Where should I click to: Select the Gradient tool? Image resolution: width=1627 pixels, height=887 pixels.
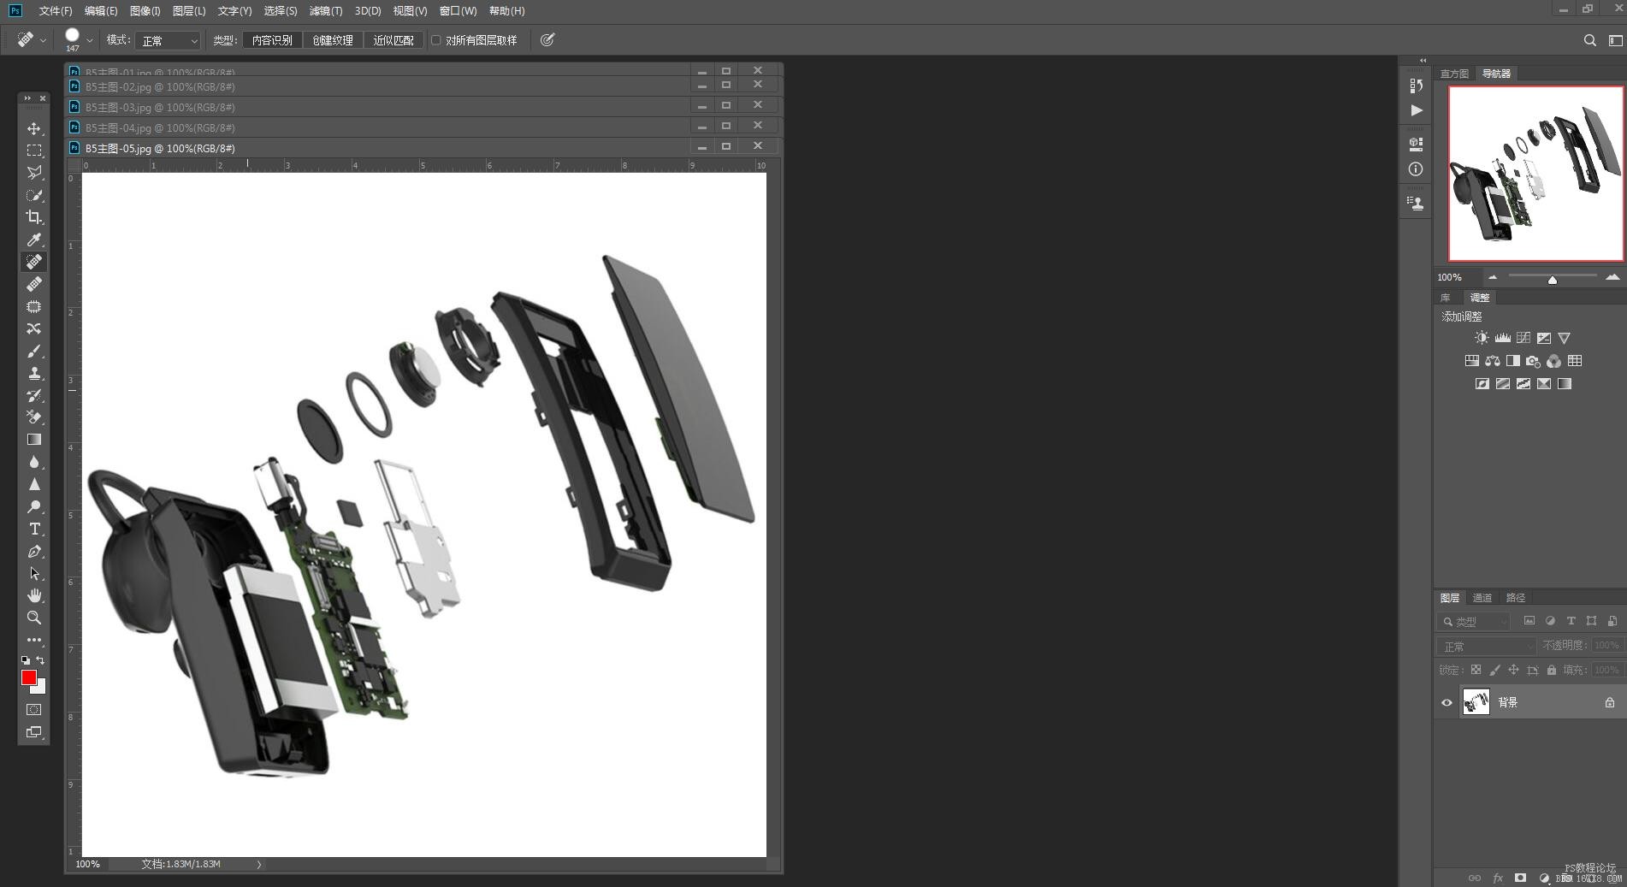click(34, 440)
